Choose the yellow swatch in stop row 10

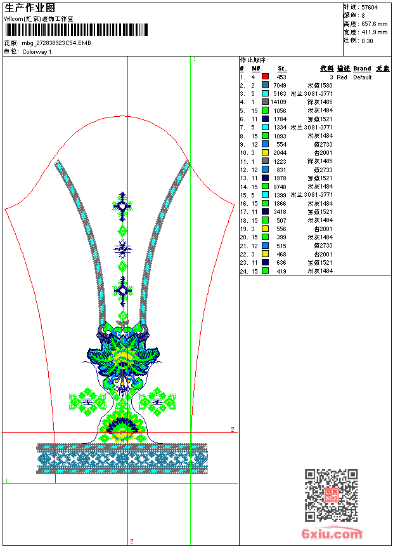click(x=265, y=152)
